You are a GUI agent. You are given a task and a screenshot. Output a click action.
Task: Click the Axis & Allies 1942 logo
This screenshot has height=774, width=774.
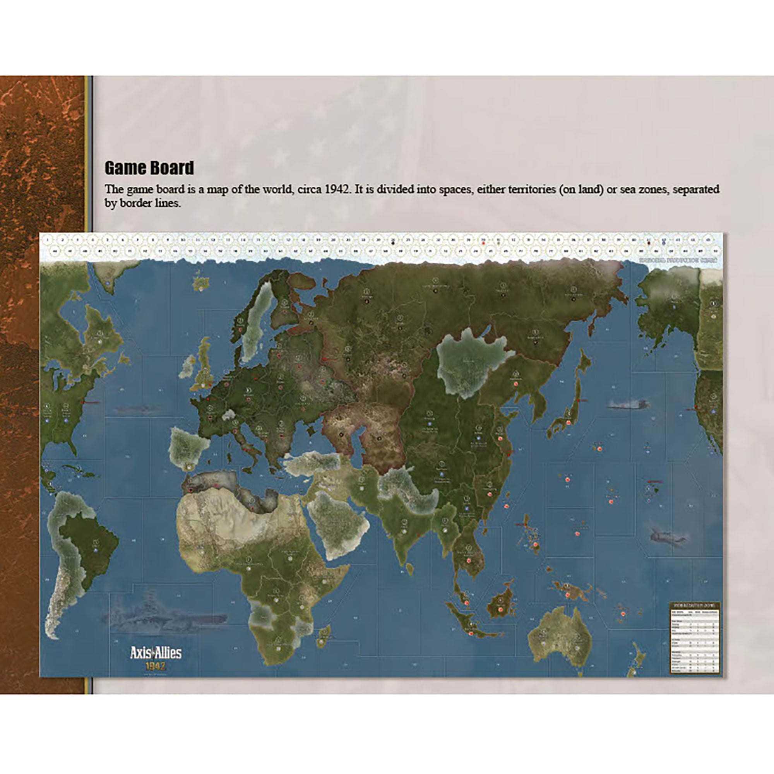click(x=156, y=658)
